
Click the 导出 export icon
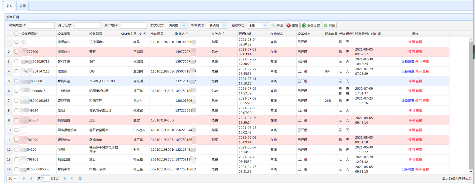pos(325,25)
